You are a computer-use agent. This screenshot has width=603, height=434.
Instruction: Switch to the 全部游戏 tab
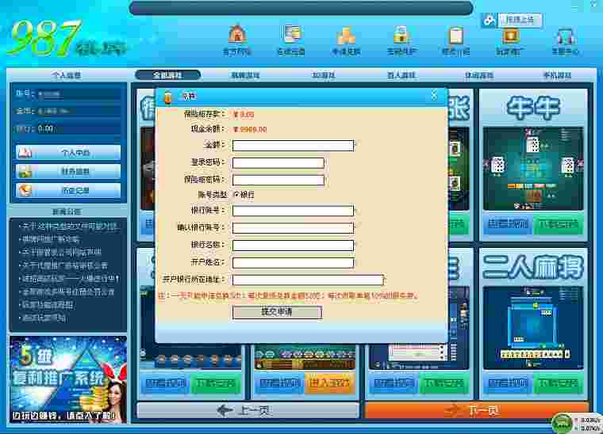[167, 75]
